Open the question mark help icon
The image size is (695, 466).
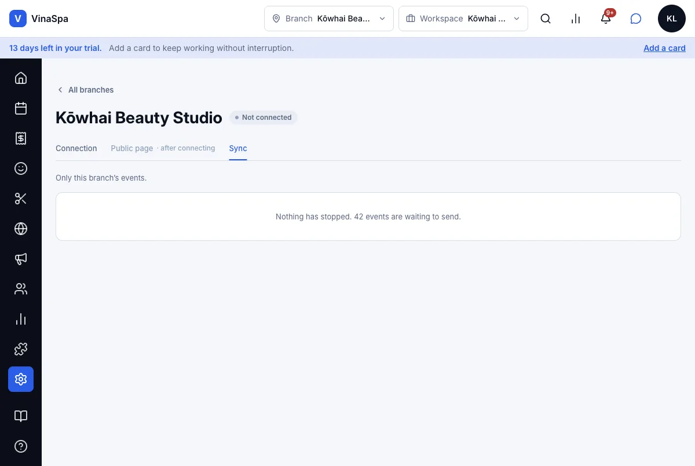[x=21, y=446]
